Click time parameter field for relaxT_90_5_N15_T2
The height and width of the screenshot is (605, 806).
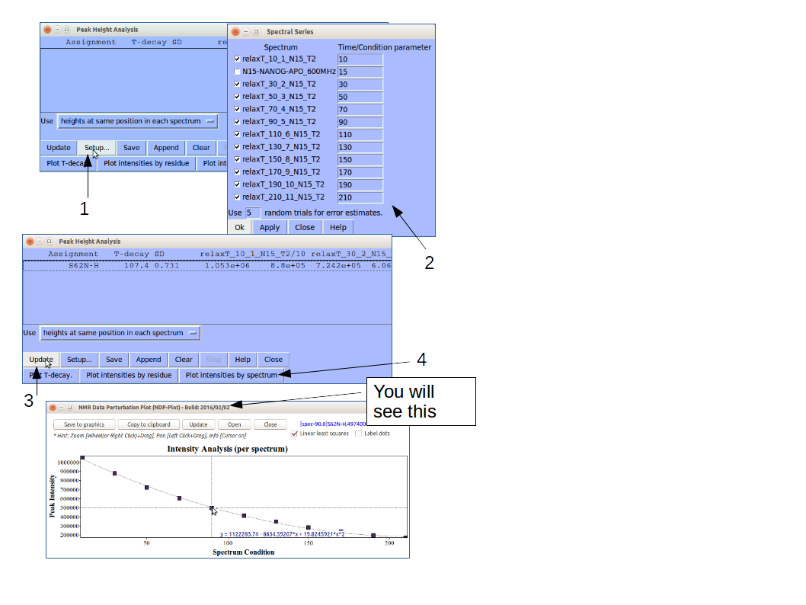[360, 122]
